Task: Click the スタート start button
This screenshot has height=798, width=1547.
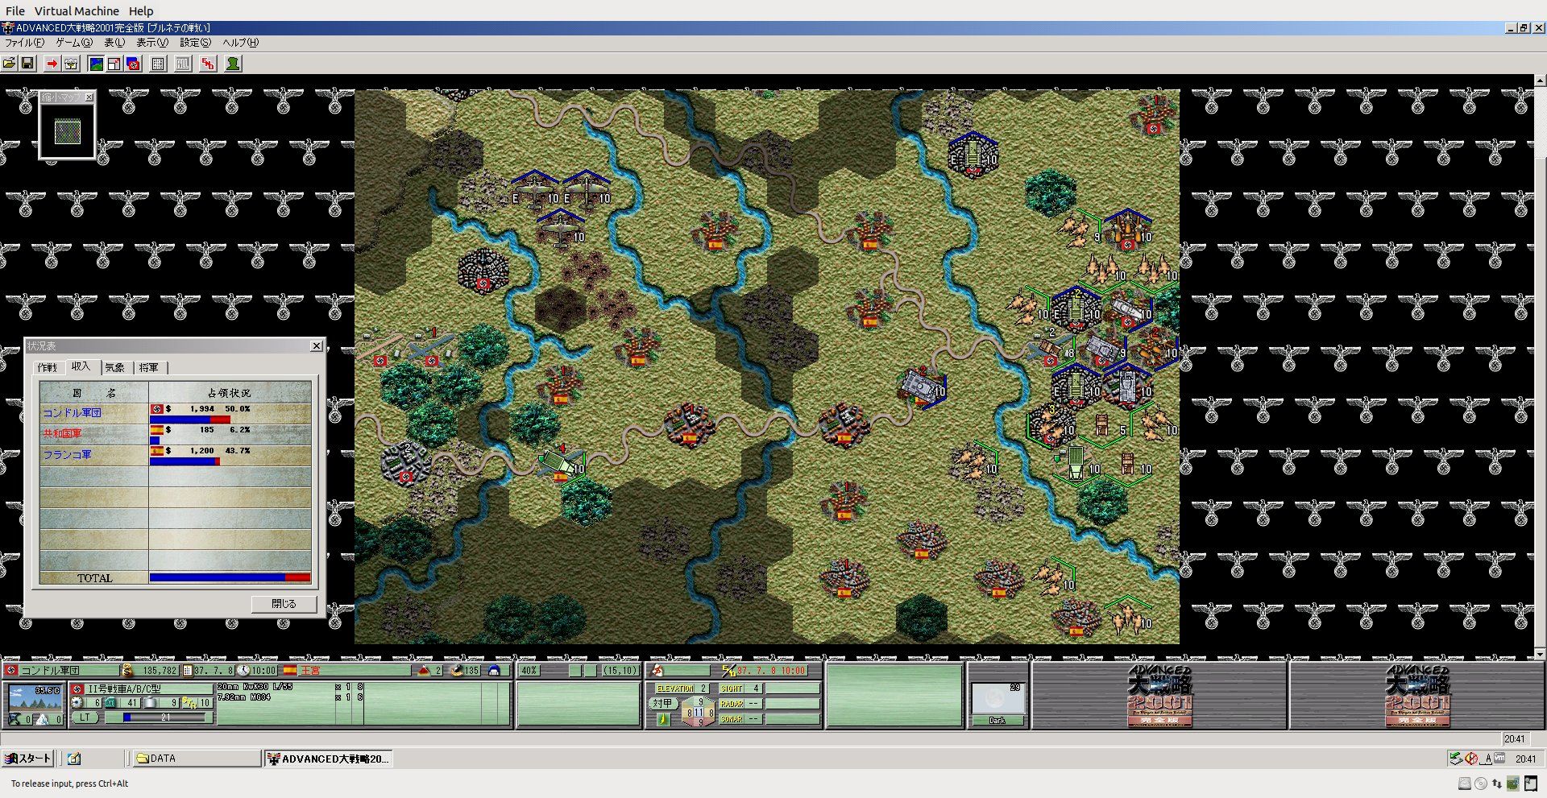Action: tap(28, 759)
